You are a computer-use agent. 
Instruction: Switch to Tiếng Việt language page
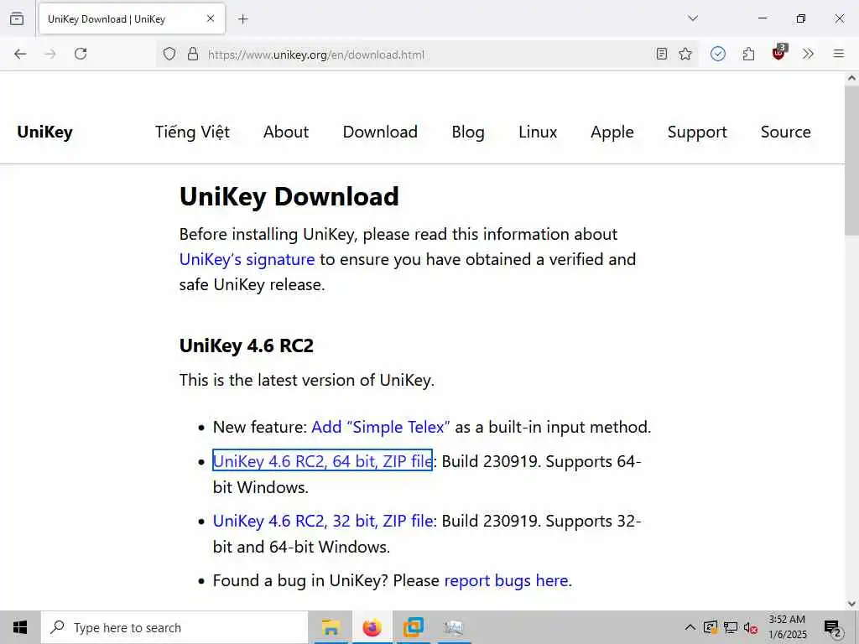[x=192, y=132]
